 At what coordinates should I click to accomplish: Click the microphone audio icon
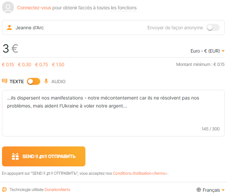(46, 81)
